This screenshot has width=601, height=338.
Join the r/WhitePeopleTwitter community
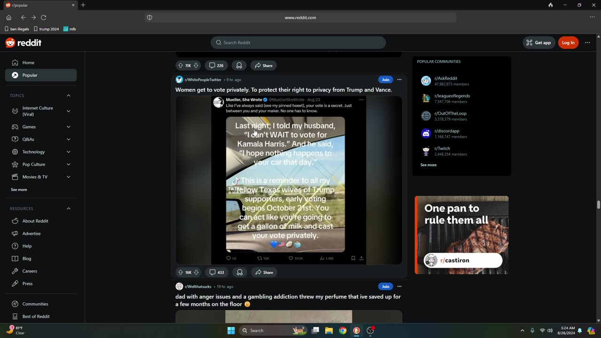(x=385, y=80)
